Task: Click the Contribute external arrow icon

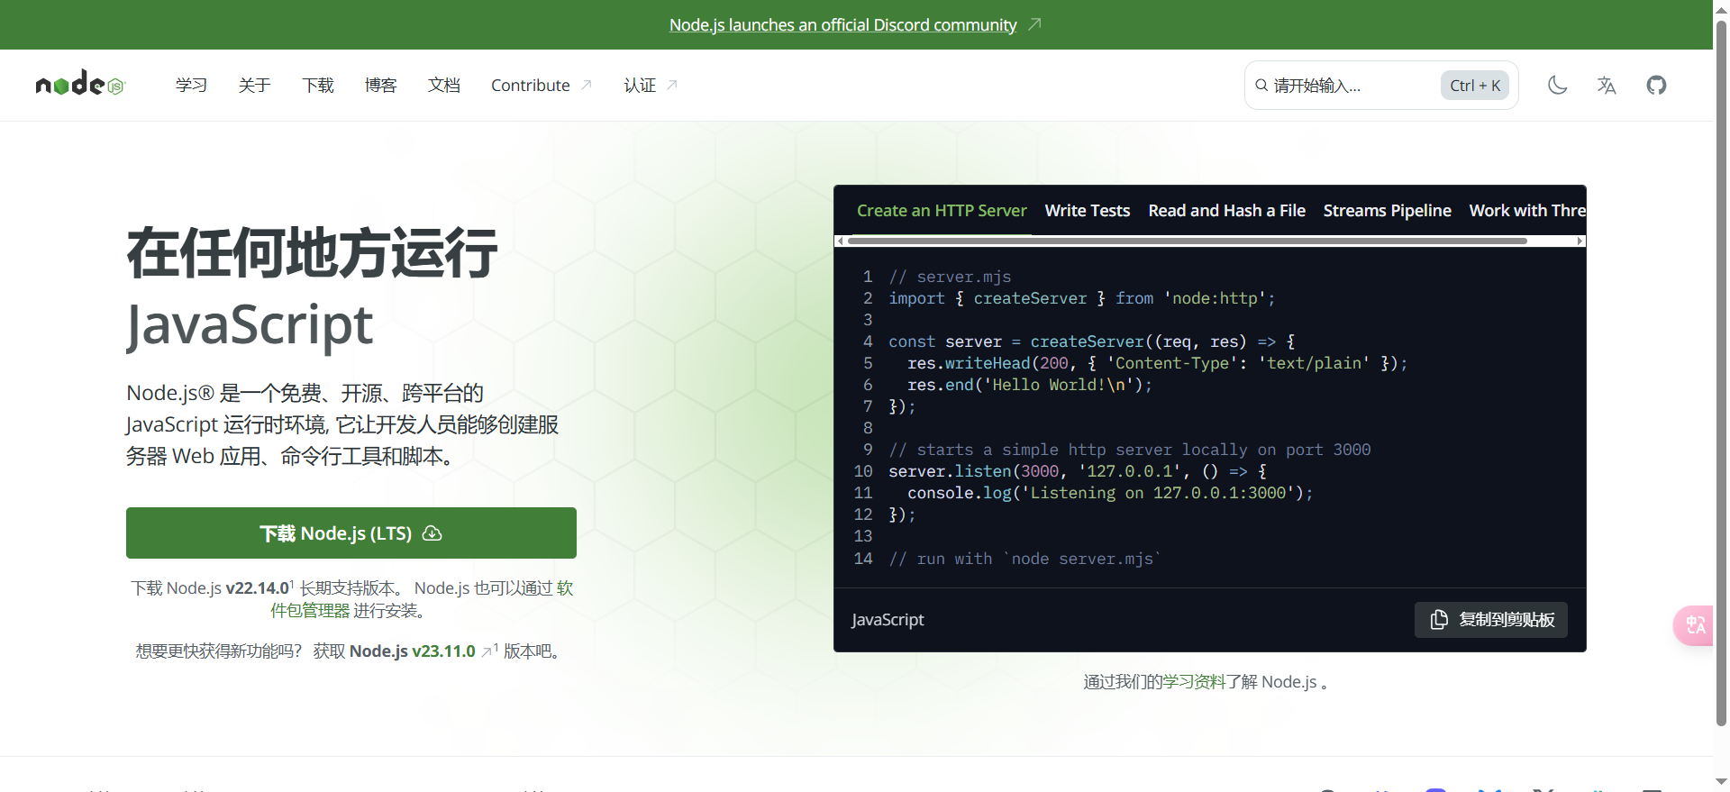Action: tap(587, 85)
